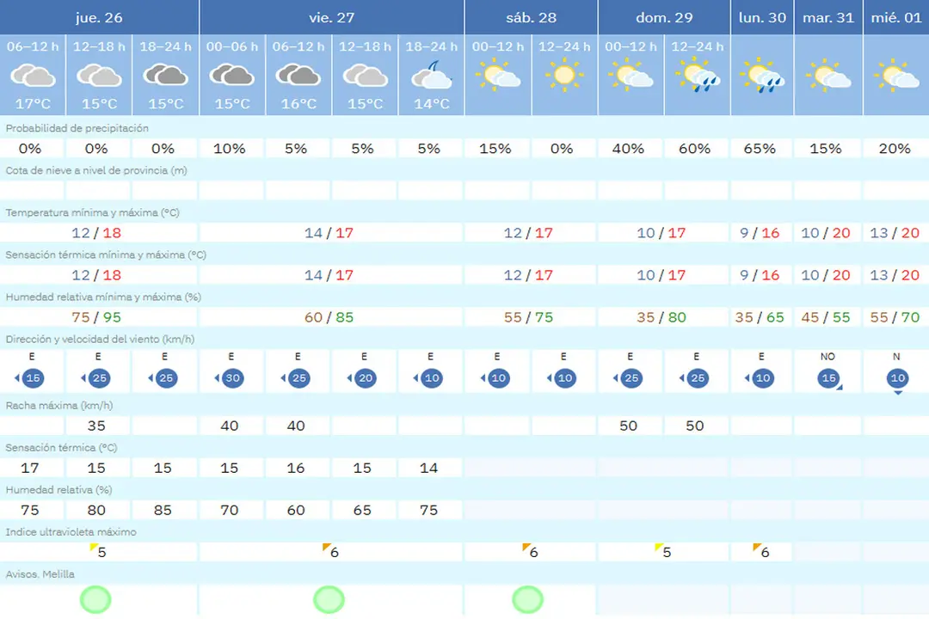The width and height of the screenshot is (929, 619).
Task: Click the partly cloudy icon under mié. 01
Action: (896, 76)
